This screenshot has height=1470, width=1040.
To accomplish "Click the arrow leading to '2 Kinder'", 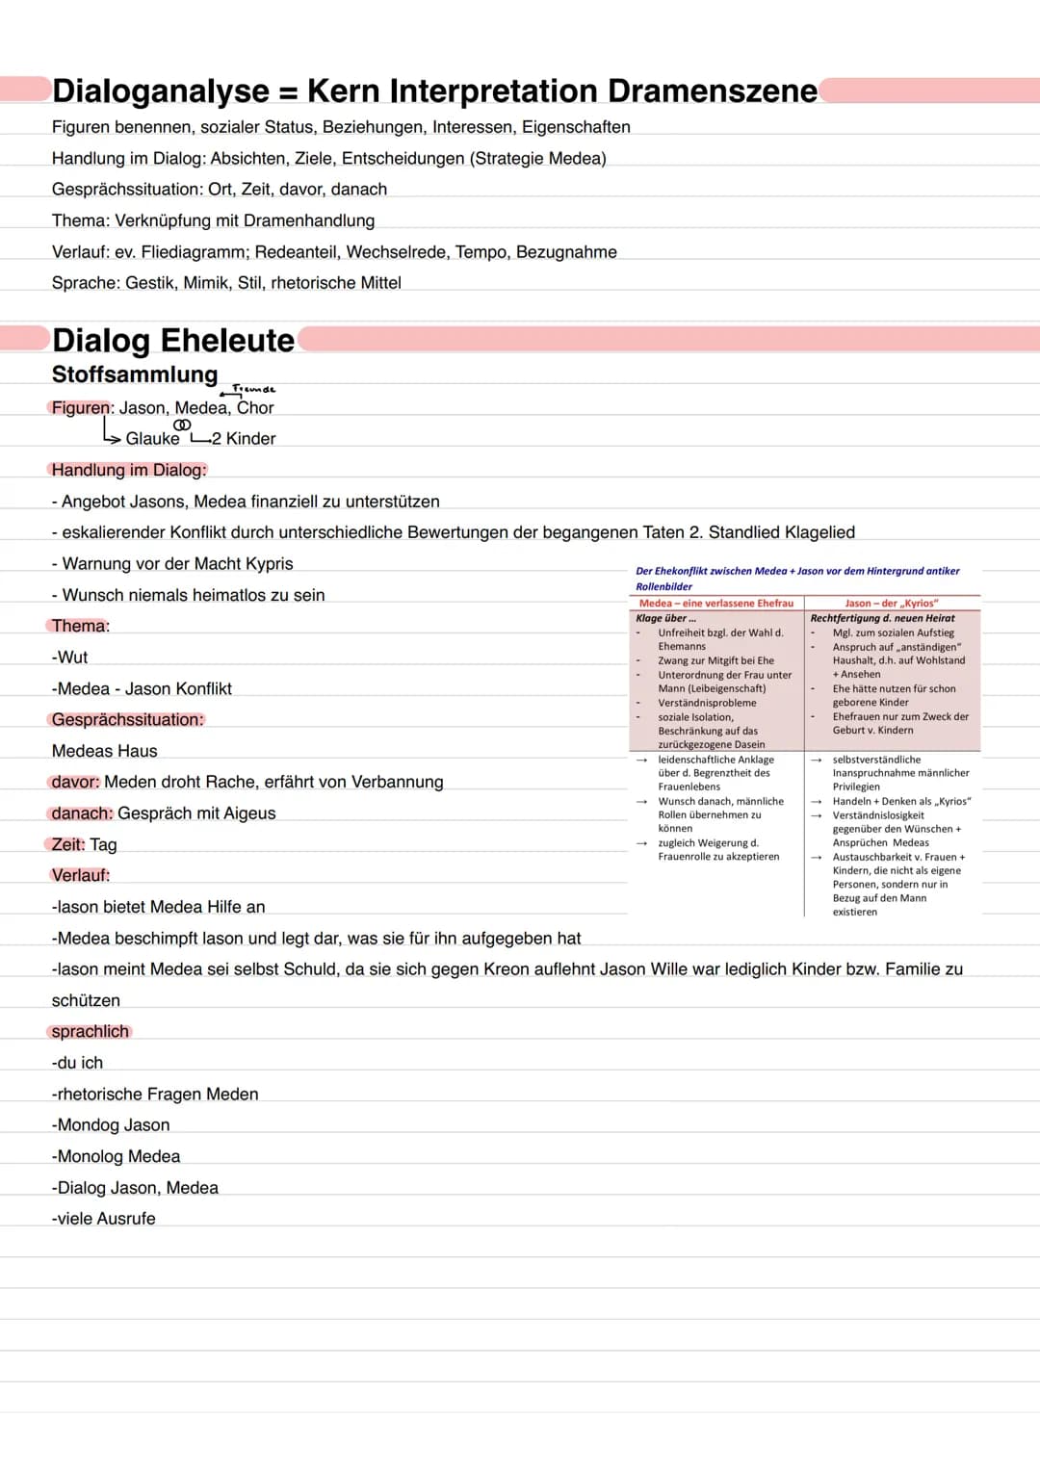I will click(200, 438).
